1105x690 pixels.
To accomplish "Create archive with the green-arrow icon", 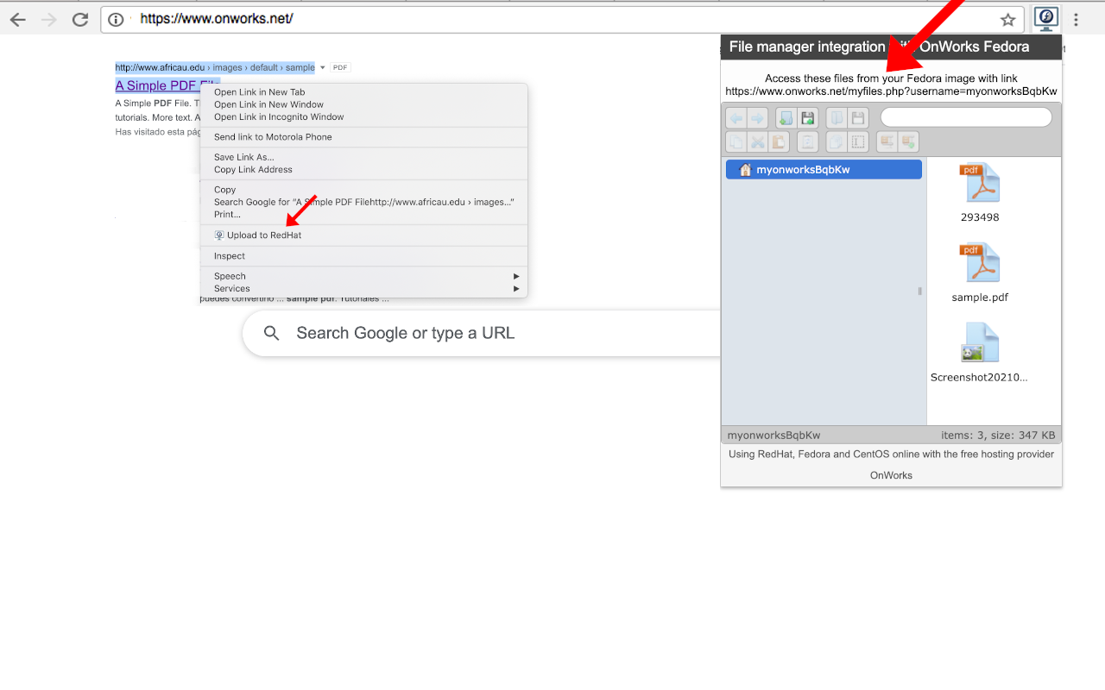I will [x=908, y=141].
